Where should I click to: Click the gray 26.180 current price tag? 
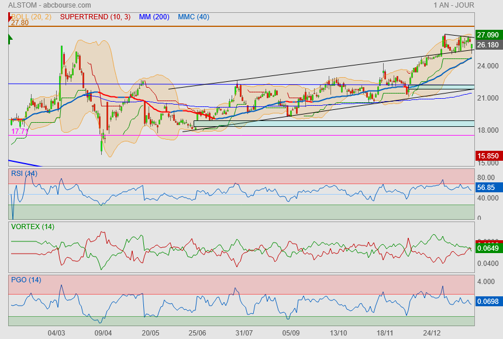[488, 45]
